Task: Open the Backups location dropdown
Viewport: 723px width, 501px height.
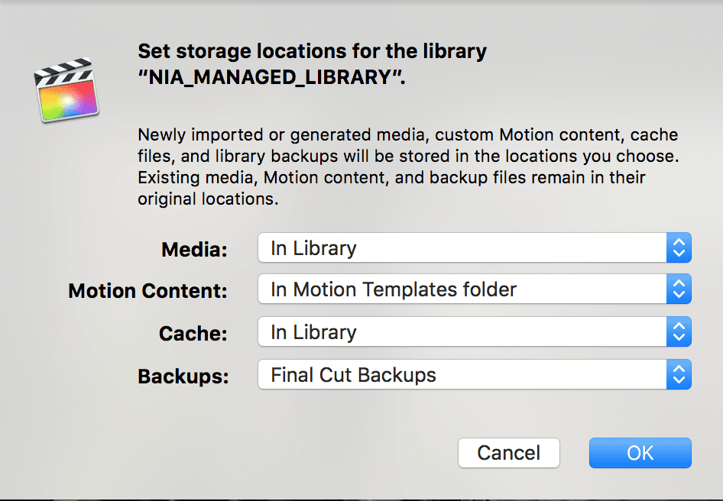Action: tap(474, 374)
